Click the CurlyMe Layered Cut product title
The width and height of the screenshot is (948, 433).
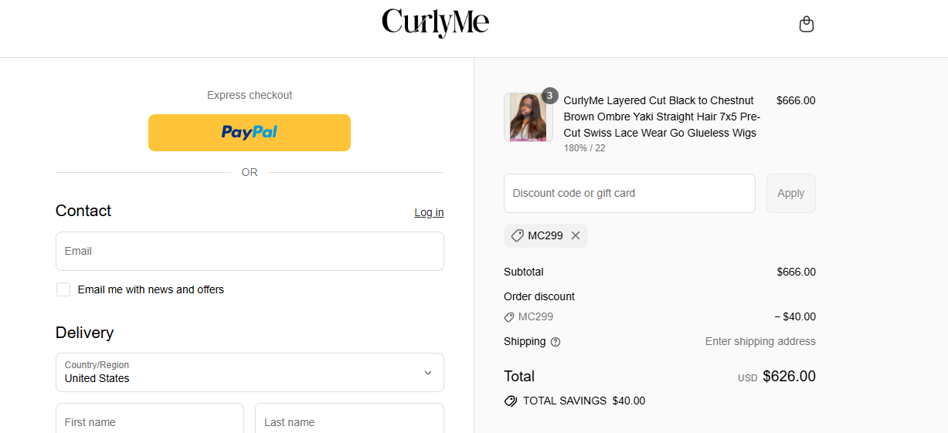click(662, 117)
